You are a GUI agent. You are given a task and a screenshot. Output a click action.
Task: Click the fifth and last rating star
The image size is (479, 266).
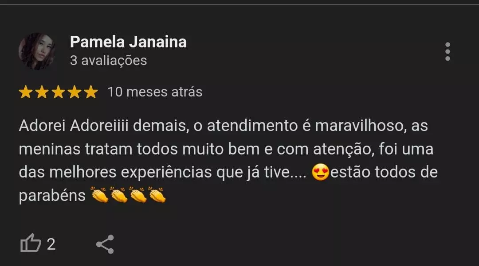91,92
